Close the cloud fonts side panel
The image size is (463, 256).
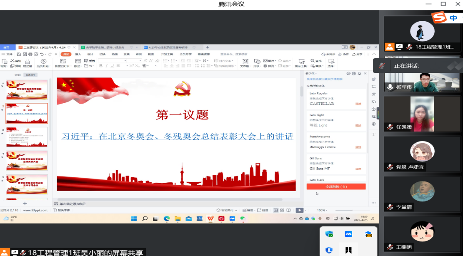tap(365, 73)
